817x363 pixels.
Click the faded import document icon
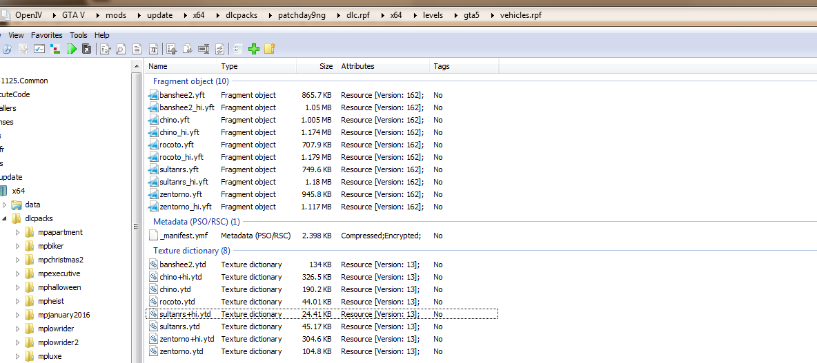237,49
